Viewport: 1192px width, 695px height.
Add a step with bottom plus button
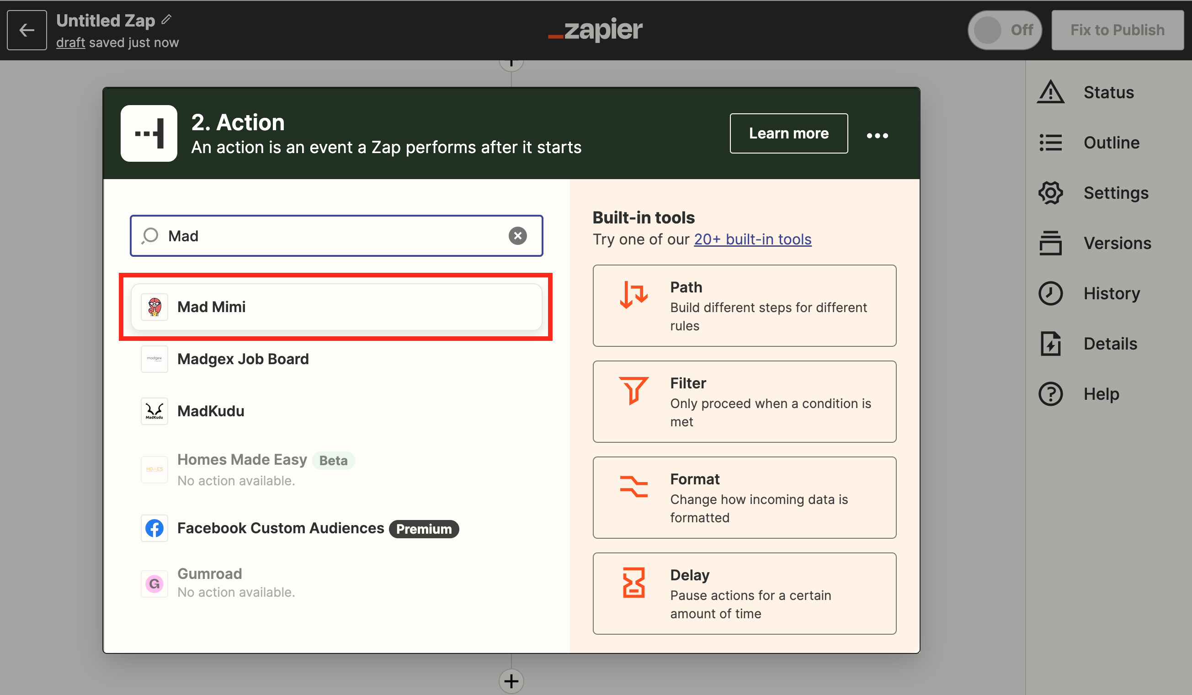pos(511,681)
